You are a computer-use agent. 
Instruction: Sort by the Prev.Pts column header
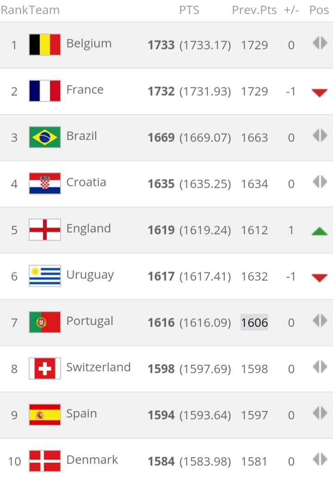pyautogui.click(x=254, y=10)
